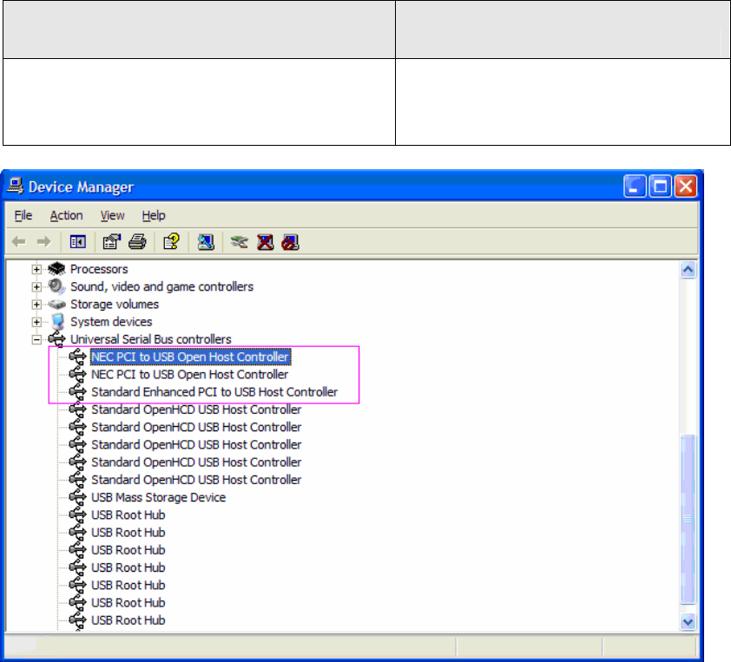
Task: Click the highlighted NEC PCI to USB row
Action: point(190,357)
